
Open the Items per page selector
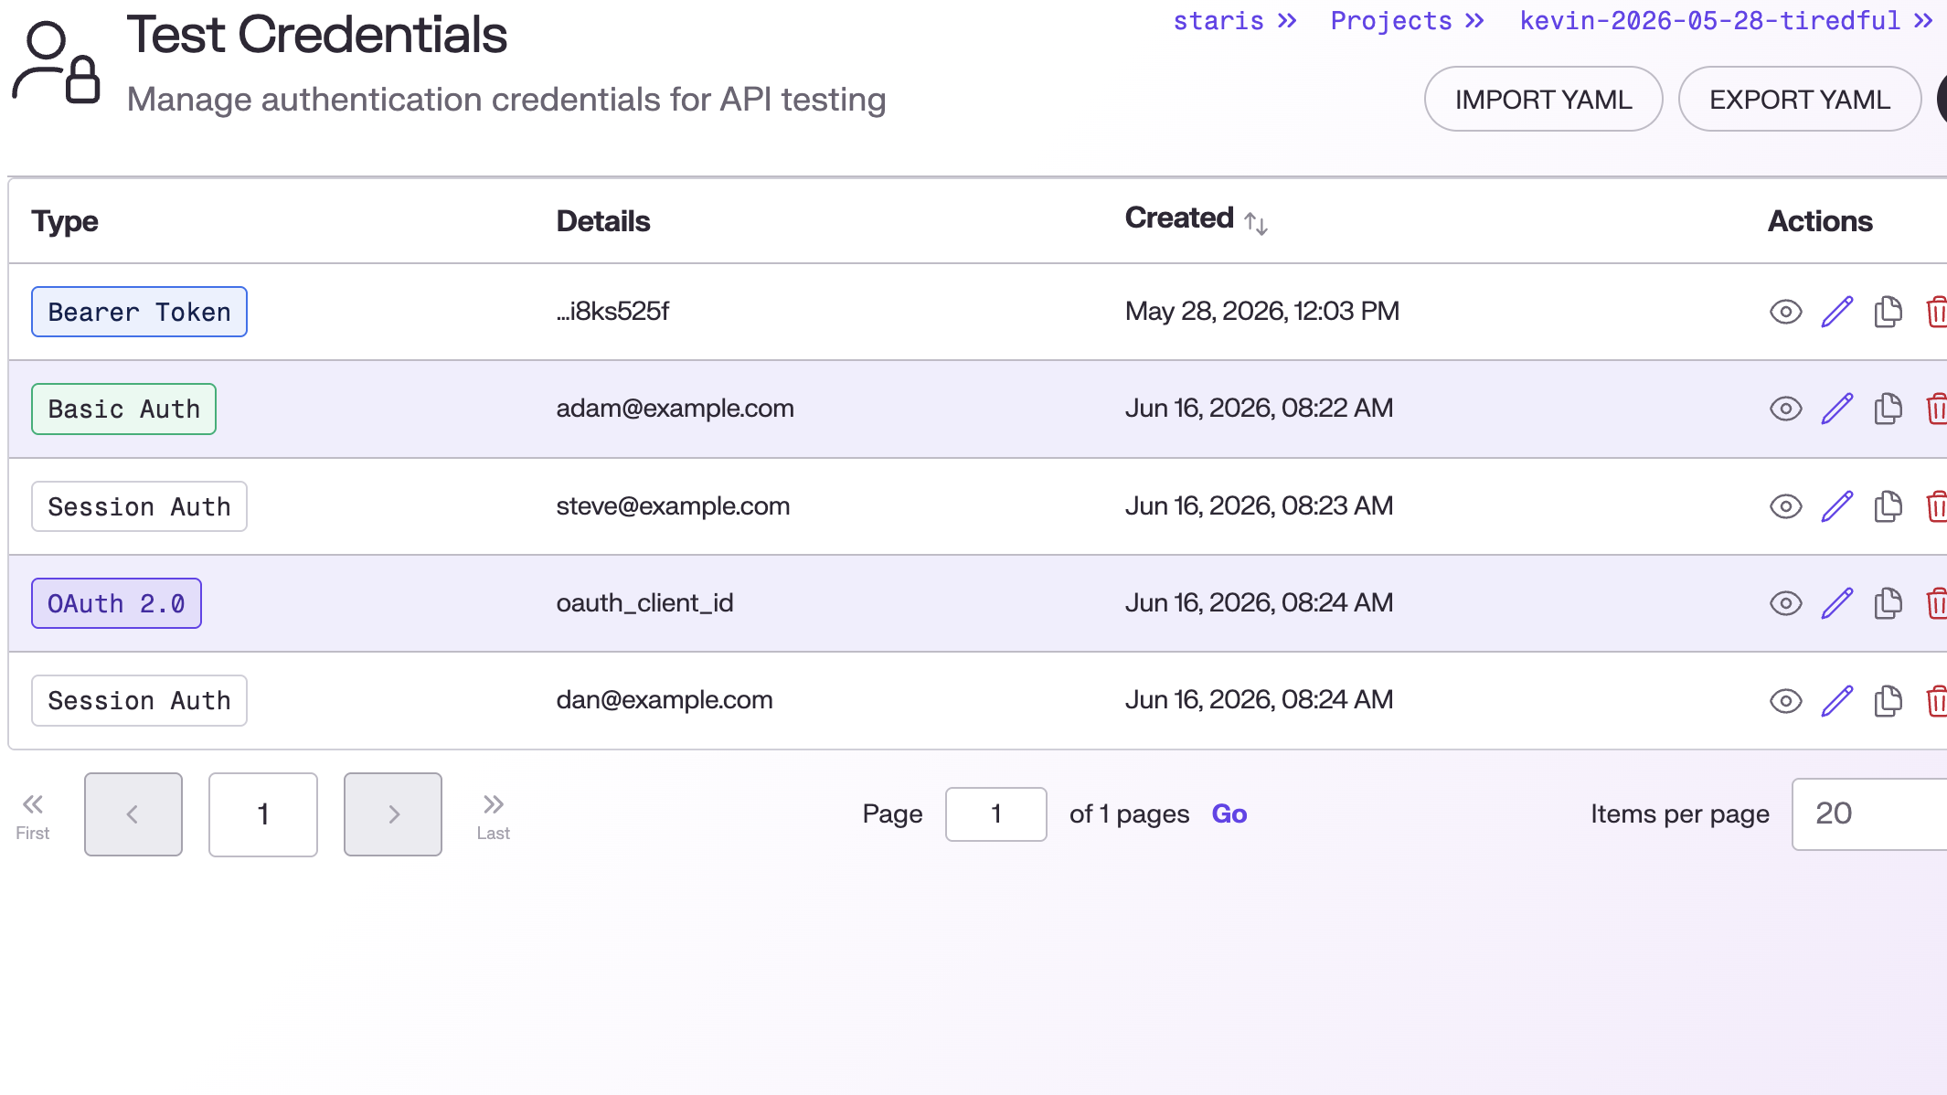(1869, 814)
